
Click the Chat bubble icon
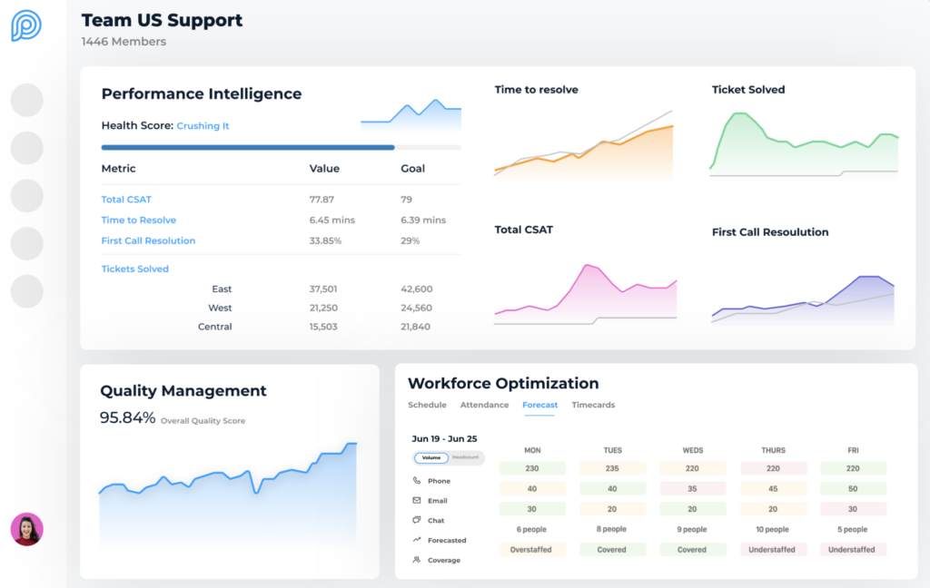click(x=417, y=520)
